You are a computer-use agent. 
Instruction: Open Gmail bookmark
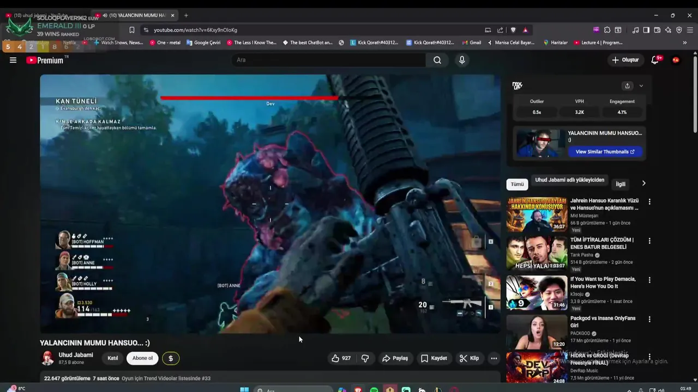tap(472, 42)
